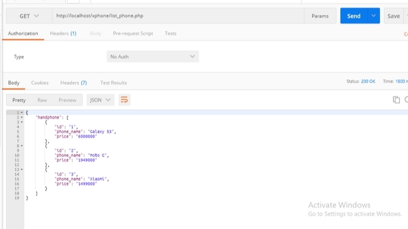Image resolution: width=408 pixels, height=229 pixels.
Task: Switch to the Preview view mode
Action: (x=68, y=100)
